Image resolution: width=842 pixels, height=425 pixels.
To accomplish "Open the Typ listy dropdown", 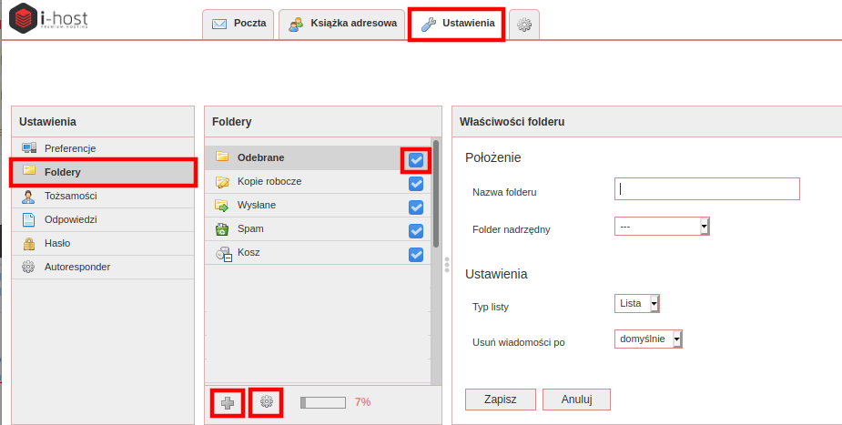I will coord(637,303).
